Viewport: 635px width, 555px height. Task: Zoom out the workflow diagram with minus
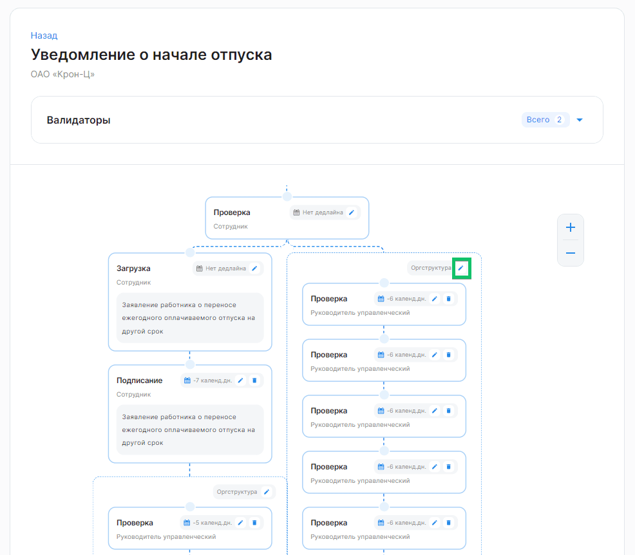(570, 253)
